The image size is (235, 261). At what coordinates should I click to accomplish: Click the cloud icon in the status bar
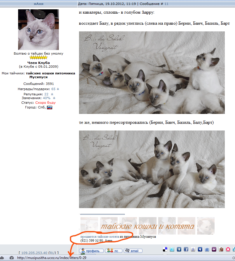pyautogui.click(x=2, y=258)
